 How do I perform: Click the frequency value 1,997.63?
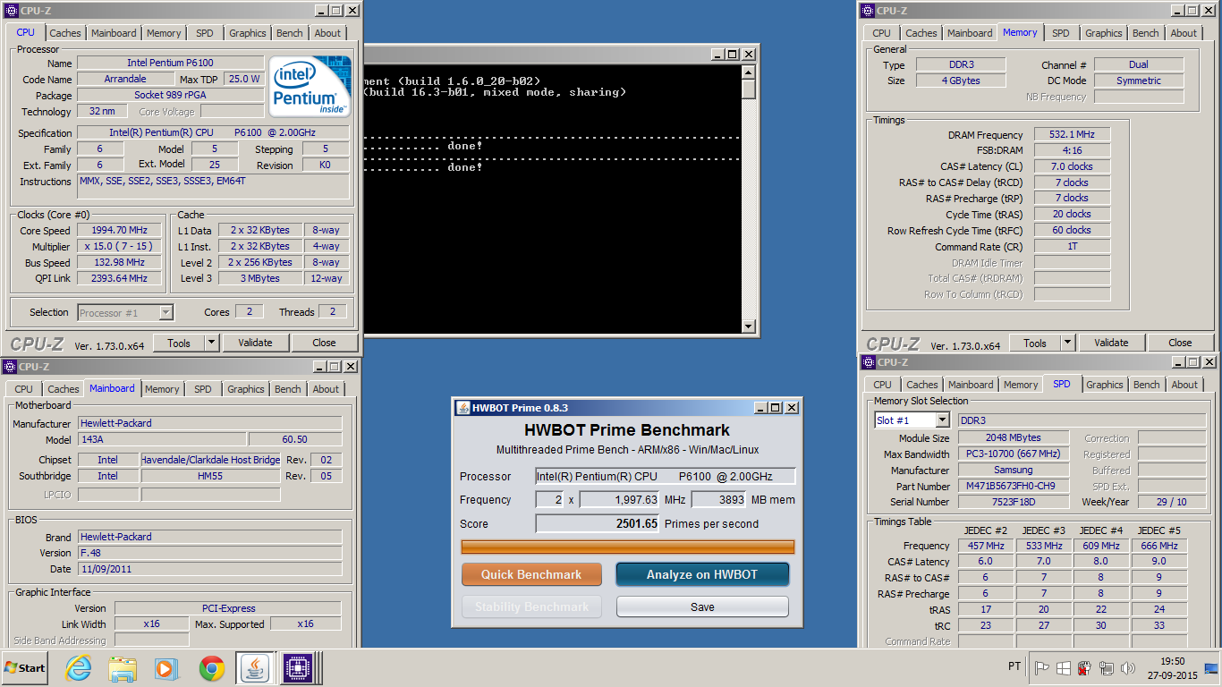[x=619, y=500]
